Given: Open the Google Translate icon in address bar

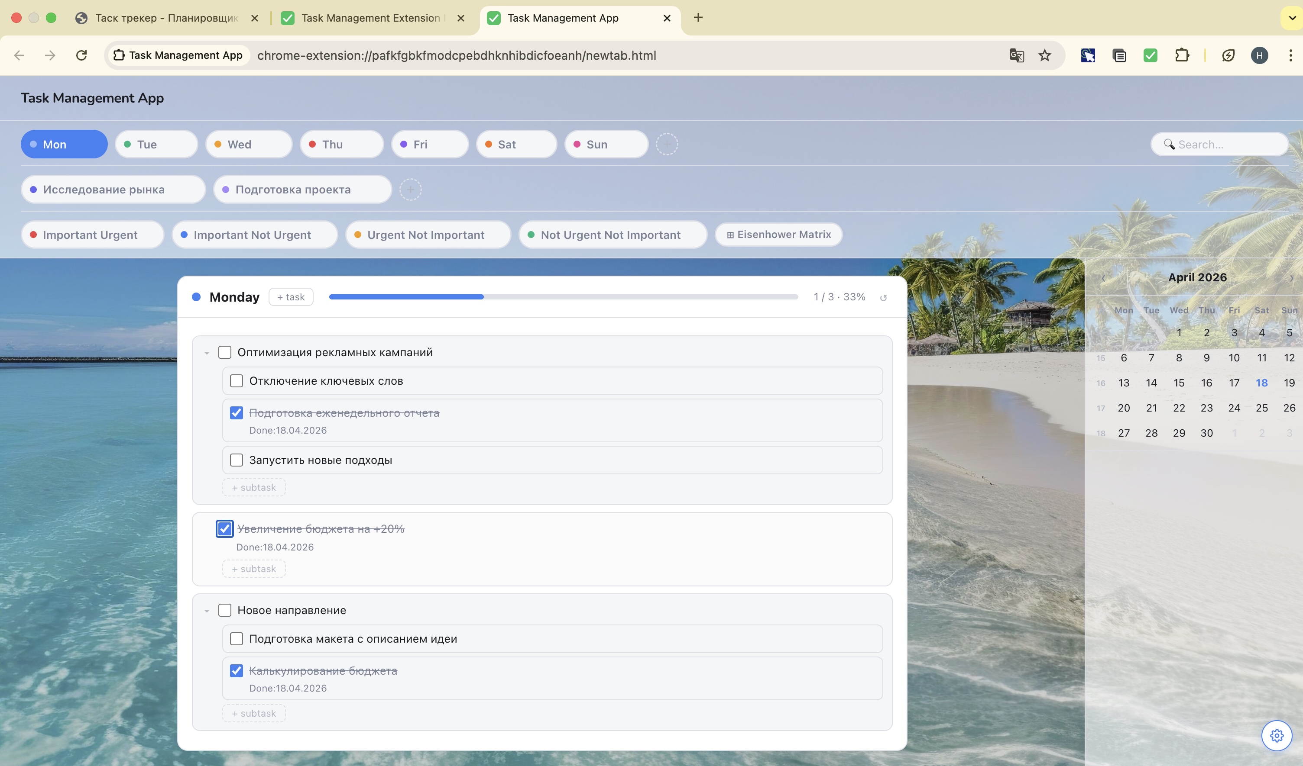Looking at the screenshot, I should click(1016, 55).
